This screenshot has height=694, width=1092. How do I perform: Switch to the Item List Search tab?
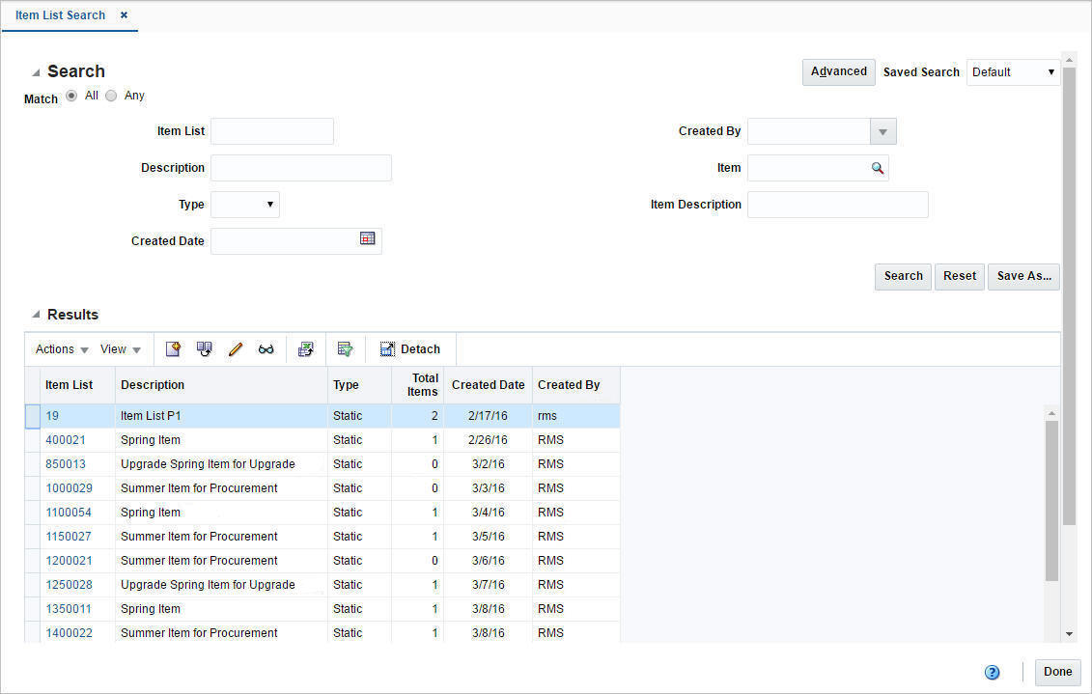tap(60, 15)
